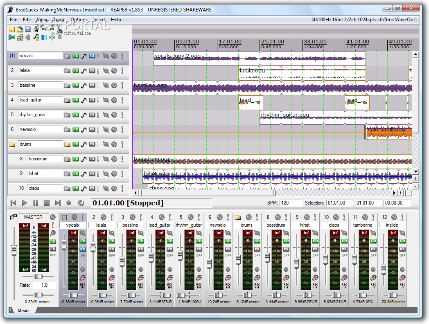The image size is (429, 324).
Task: Solo the bassline track with exclamation icon
Action: [122, 85]
